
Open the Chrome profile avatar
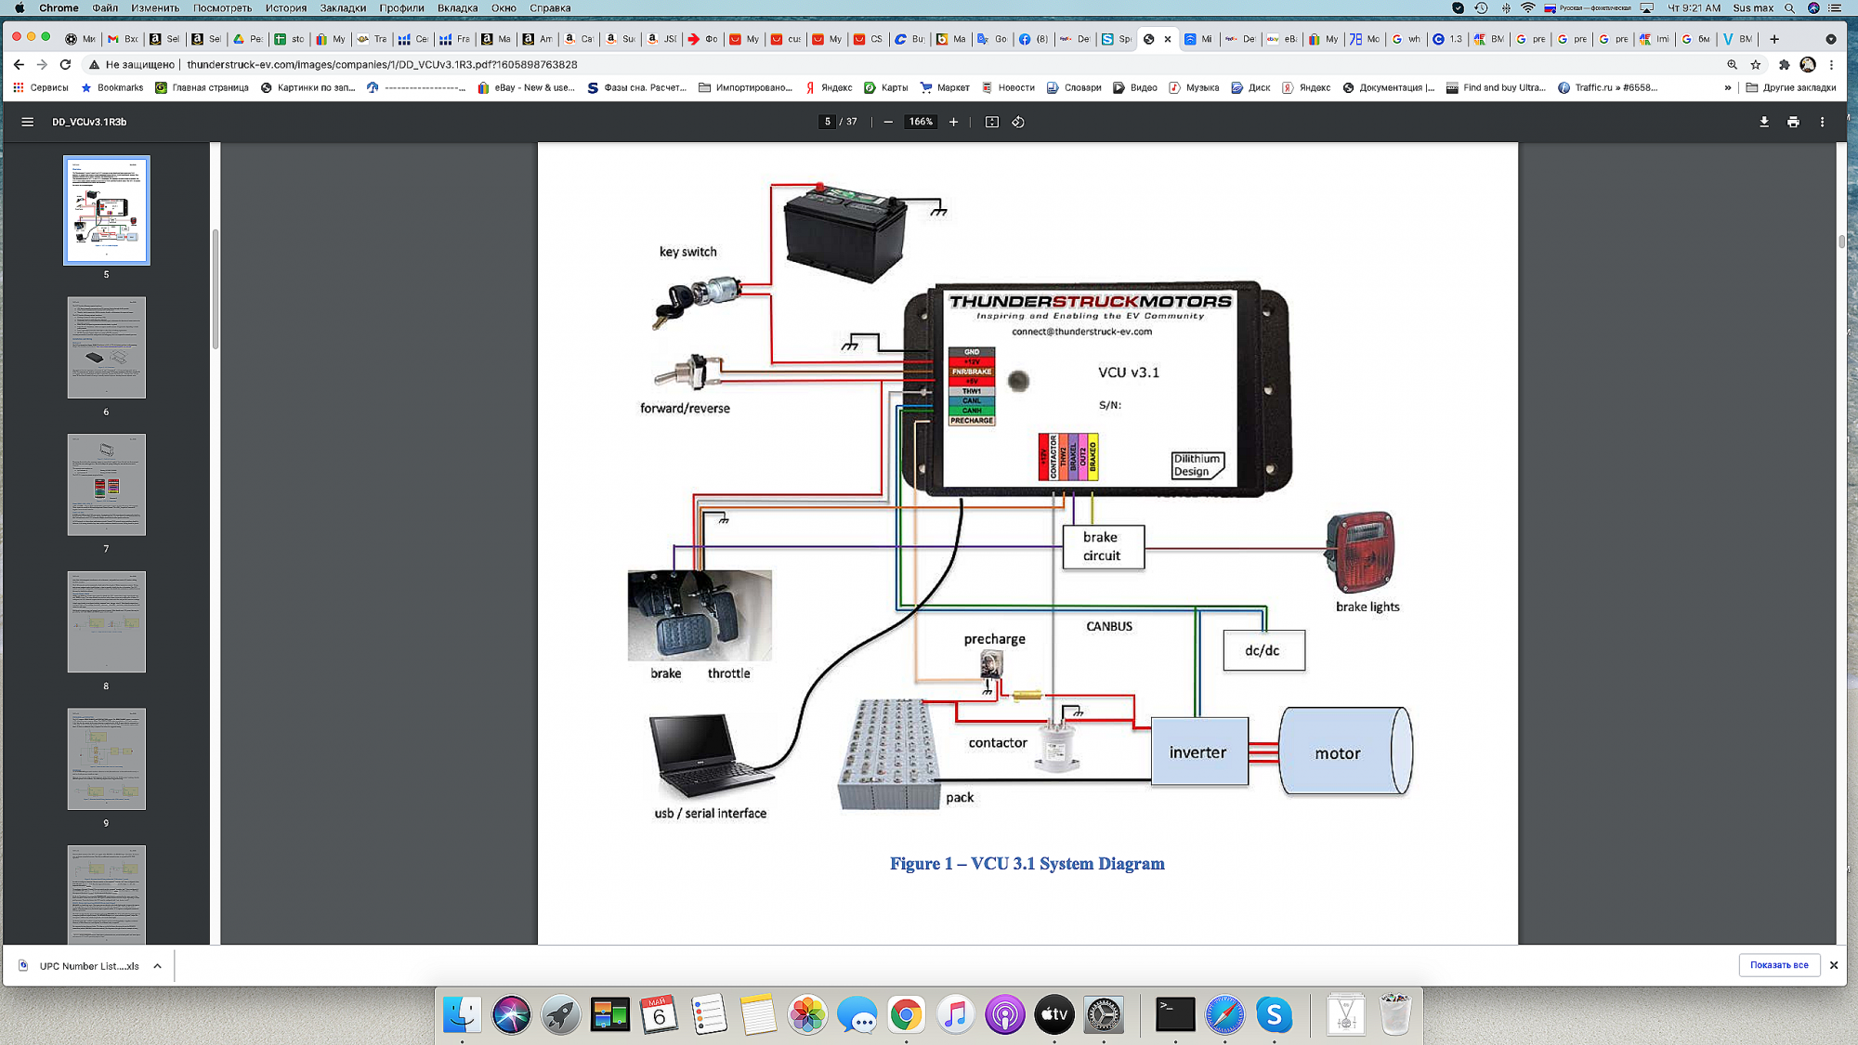pos(1808,64)
